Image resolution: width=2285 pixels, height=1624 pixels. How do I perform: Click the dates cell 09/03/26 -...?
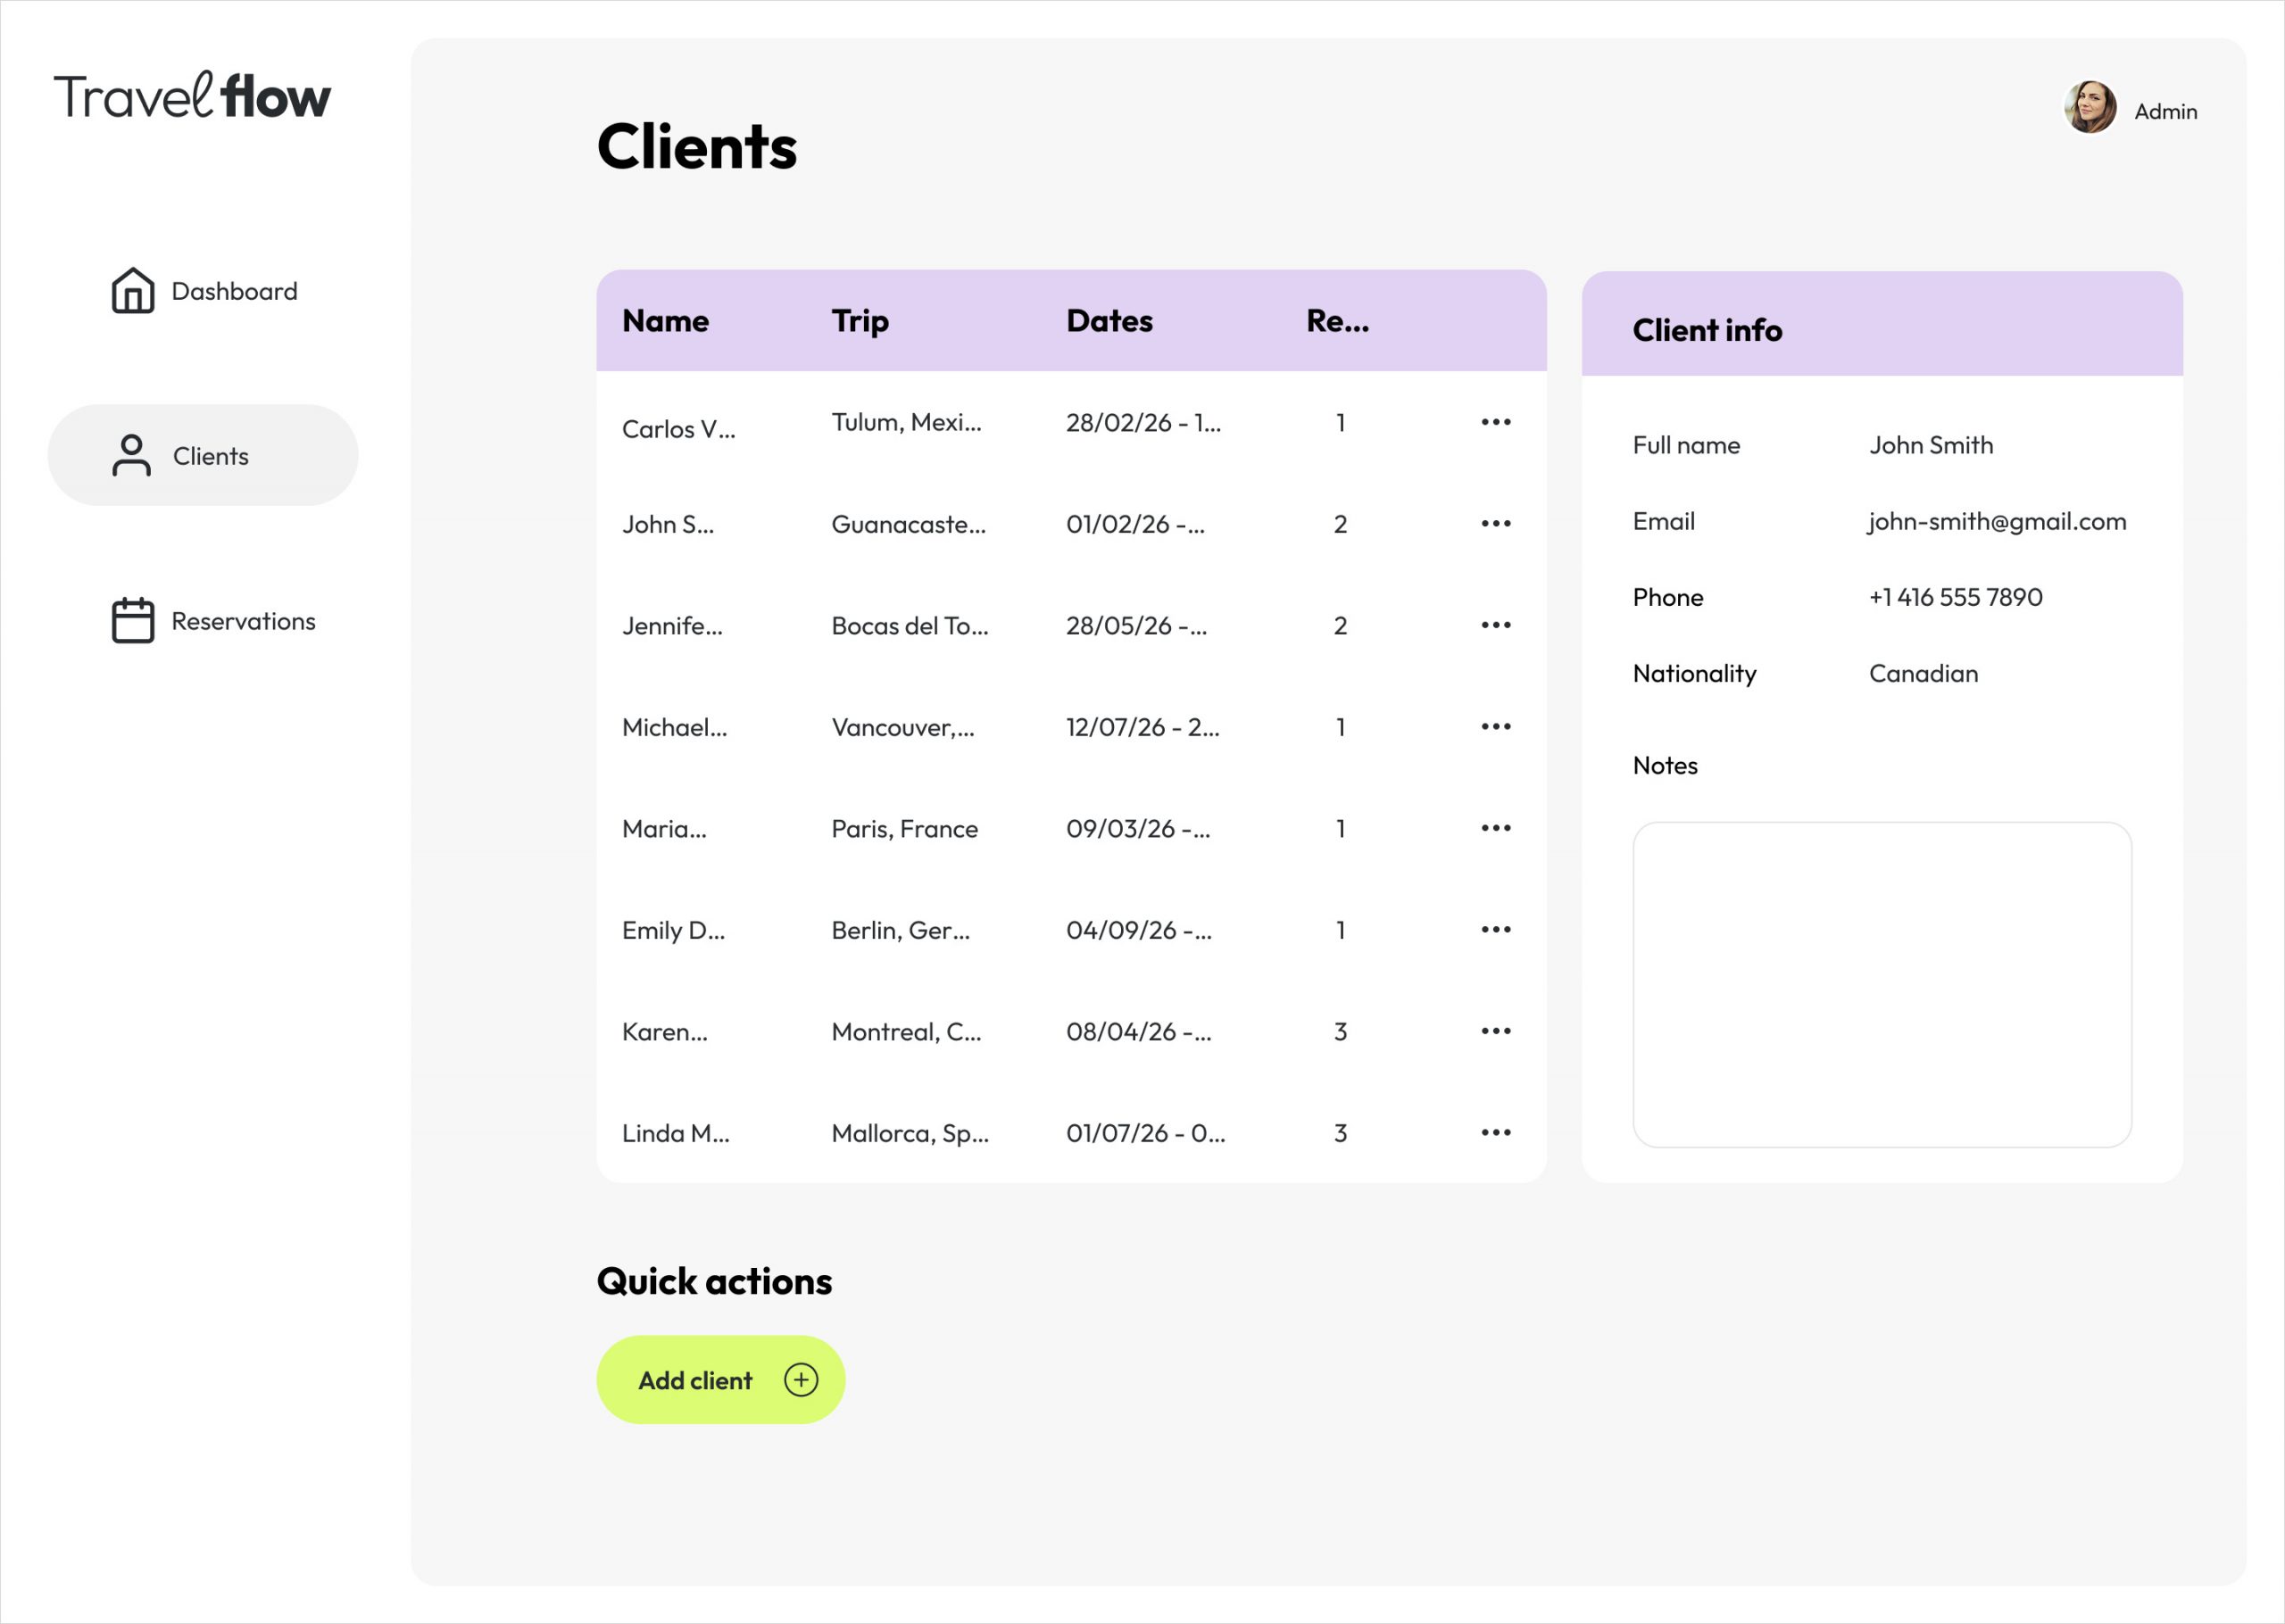coord(1138,829)
